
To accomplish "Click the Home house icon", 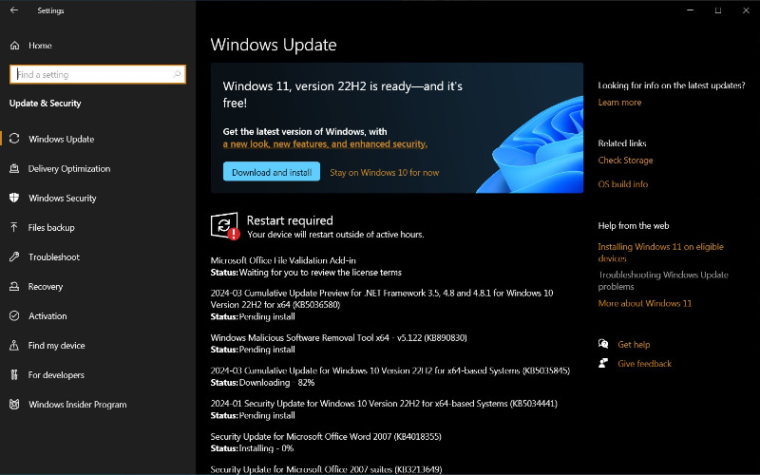I will pyautogui.click(x=14, y=46).
